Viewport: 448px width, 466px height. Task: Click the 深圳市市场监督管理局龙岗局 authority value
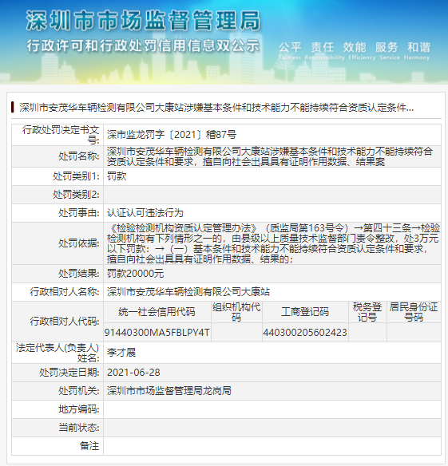click(x=169, y=391)
